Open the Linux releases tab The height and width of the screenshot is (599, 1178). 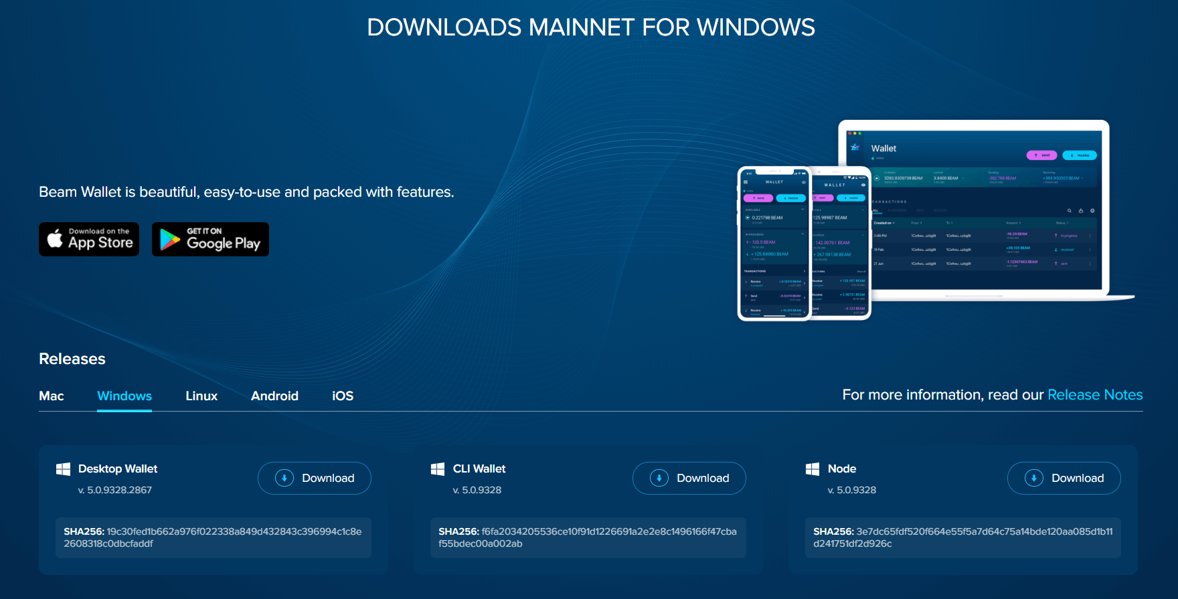click(201, 396)
